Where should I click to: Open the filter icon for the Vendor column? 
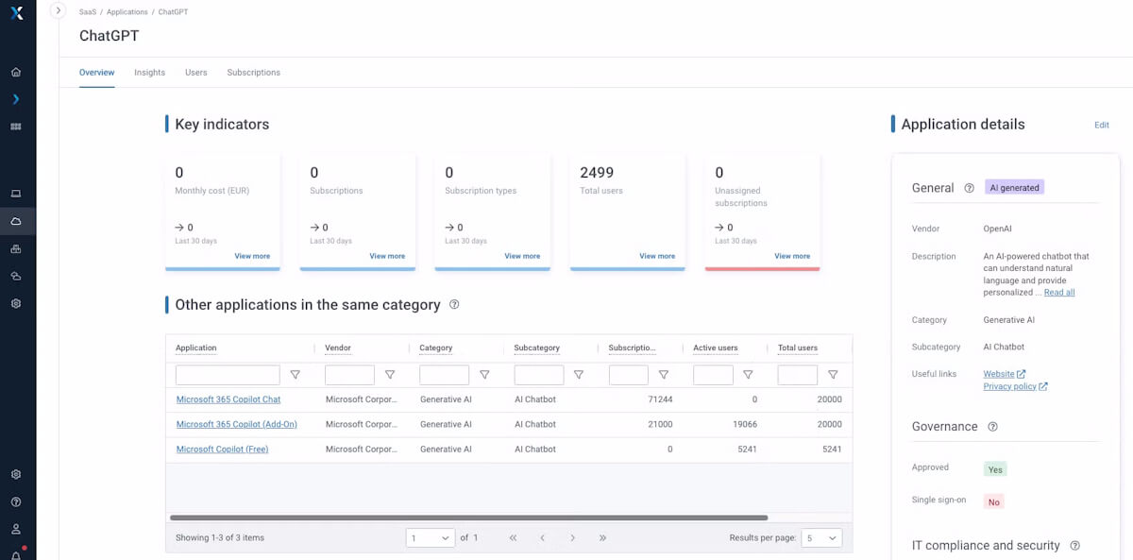pos(390,375)
